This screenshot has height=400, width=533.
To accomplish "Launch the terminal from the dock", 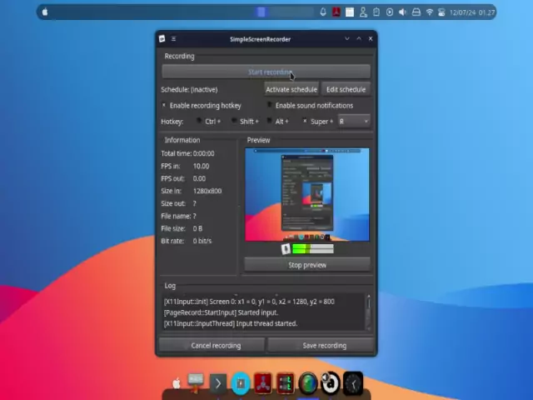I will click(x=217, y=383).
